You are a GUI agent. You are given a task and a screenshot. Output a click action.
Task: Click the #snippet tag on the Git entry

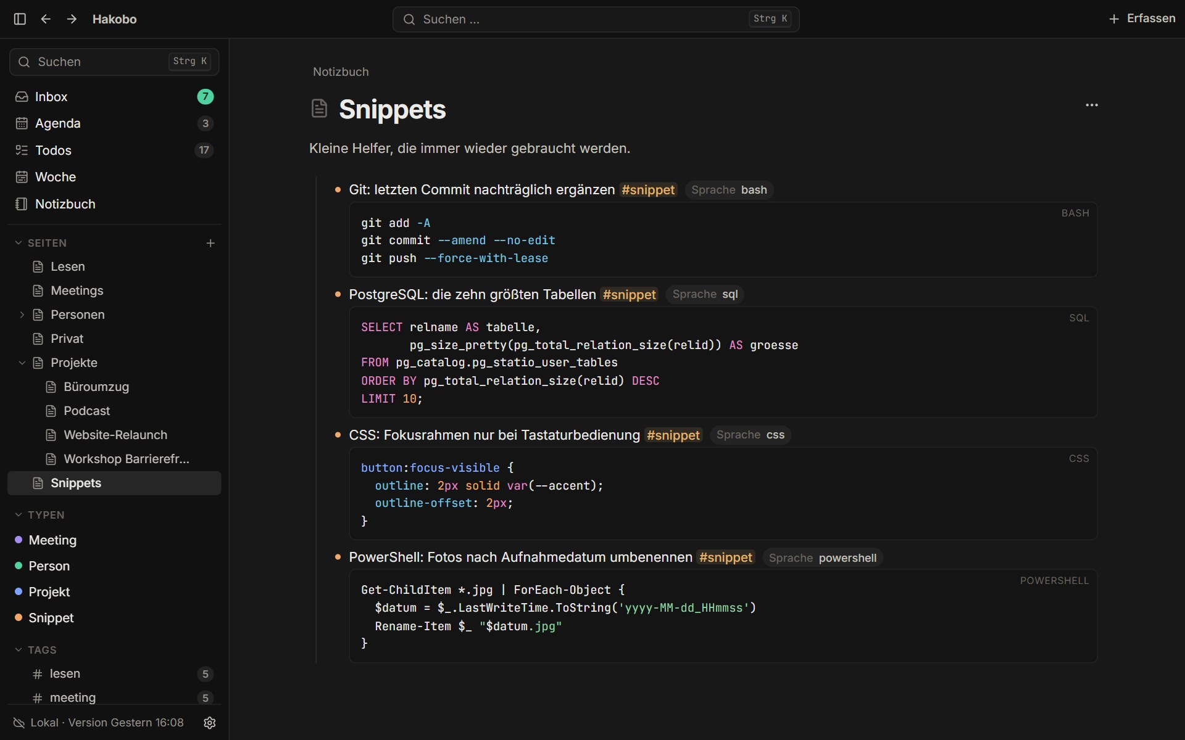click(648, 190)
